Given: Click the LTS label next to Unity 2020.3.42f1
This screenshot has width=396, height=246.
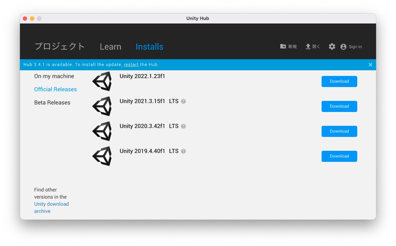Looking at the screenshot, I should point(174,126).
